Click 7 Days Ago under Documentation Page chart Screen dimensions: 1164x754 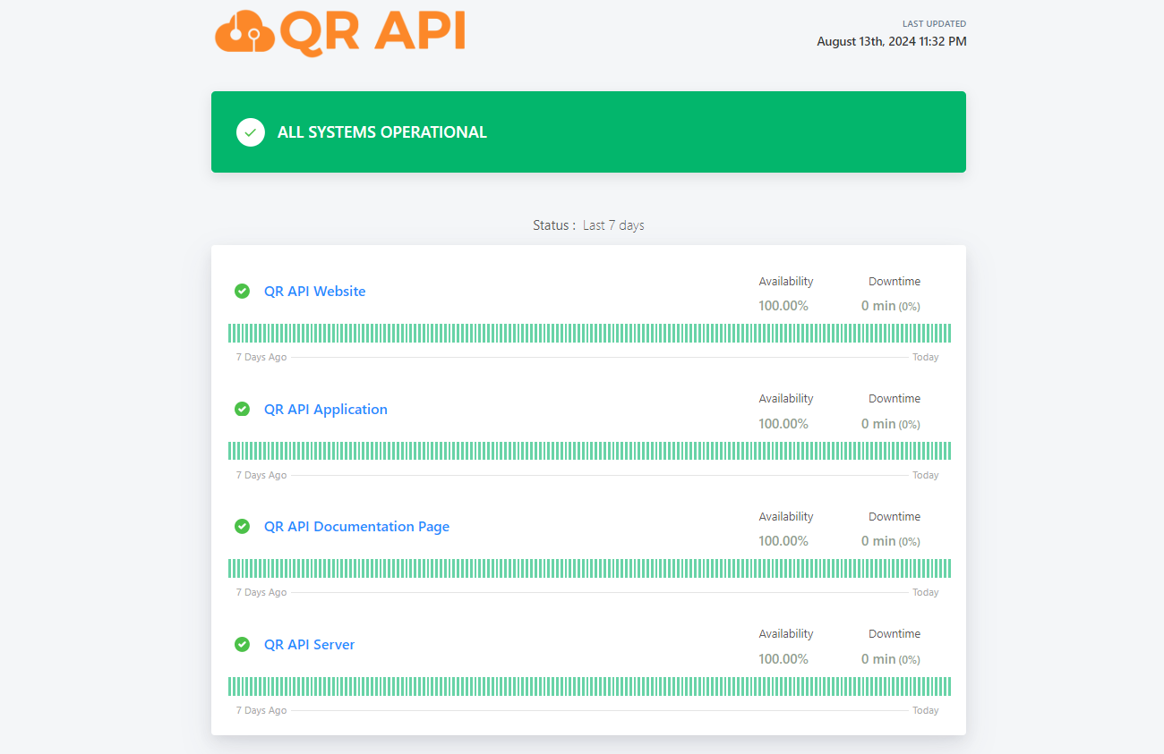(x=261, y=592)
